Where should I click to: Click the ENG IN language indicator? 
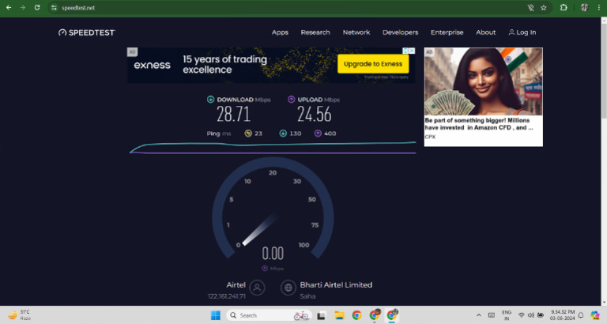(507, 315)
